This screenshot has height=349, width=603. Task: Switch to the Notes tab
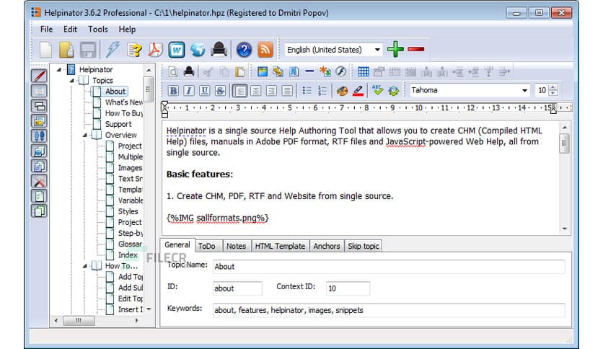point(236,246)
